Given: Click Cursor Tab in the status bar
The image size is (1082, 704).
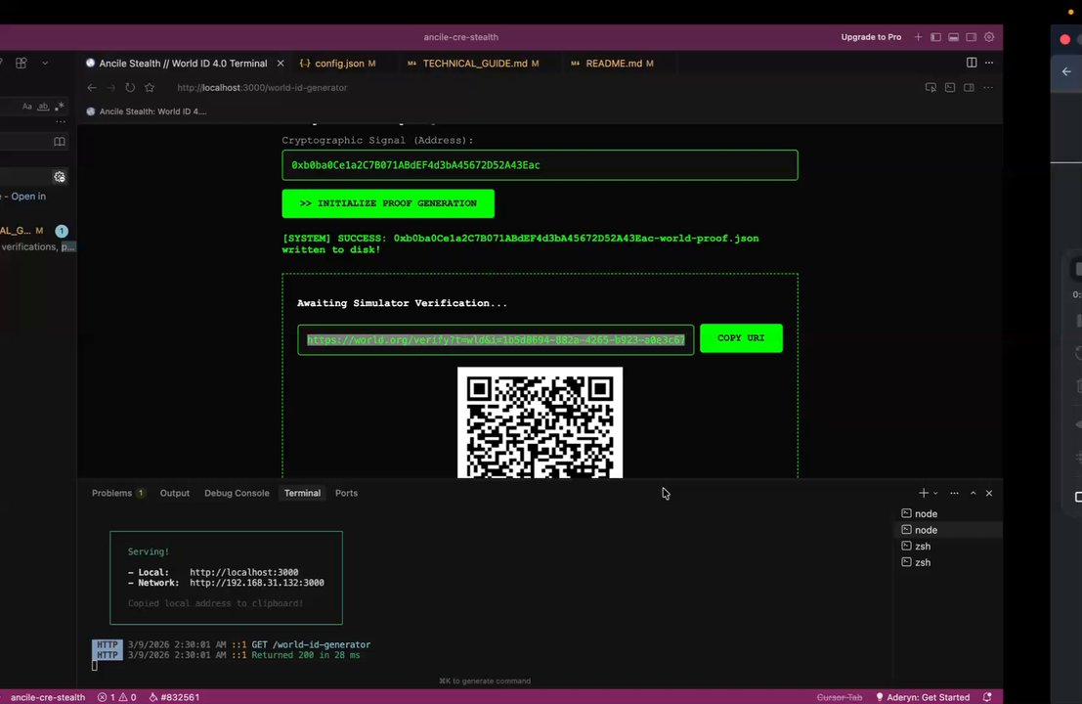Looking at the screenshot, I should pos(839,697).
